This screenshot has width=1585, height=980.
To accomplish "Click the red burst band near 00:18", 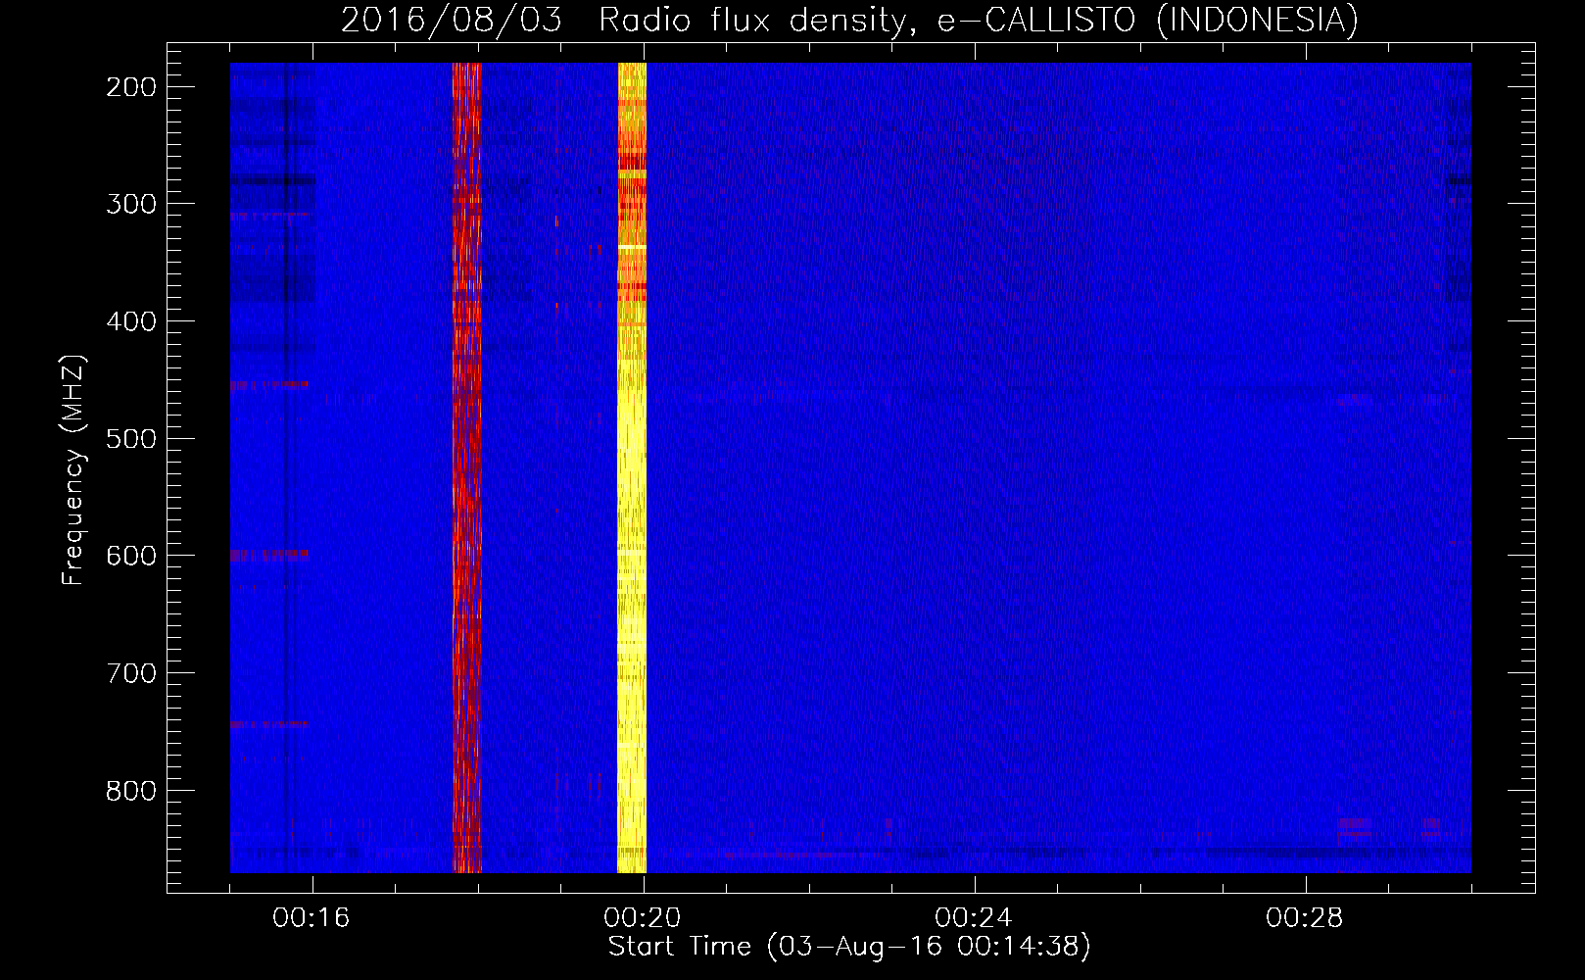I will coord(466,467).
